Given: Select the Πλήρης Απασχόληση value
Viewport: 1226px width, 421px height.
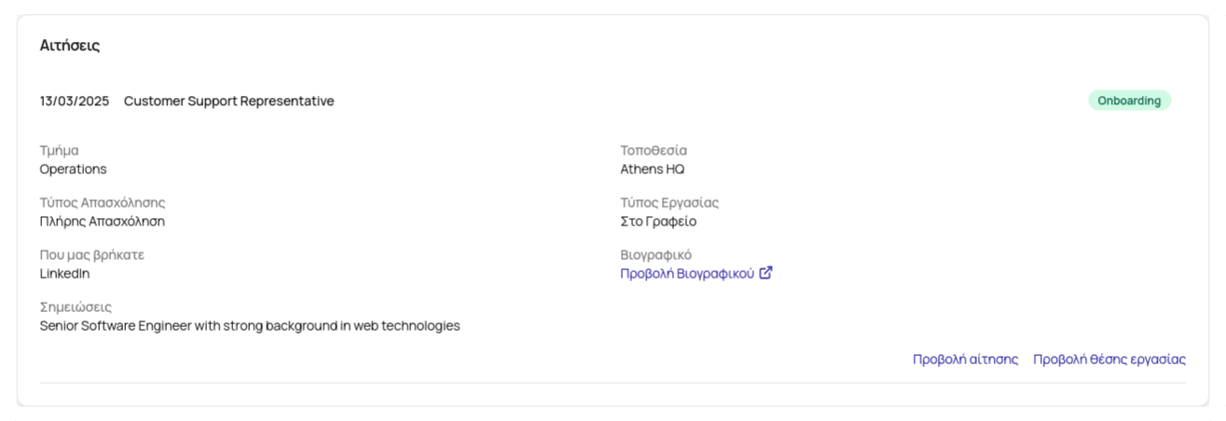Looking at the screenshot, I should pos(103,222).
